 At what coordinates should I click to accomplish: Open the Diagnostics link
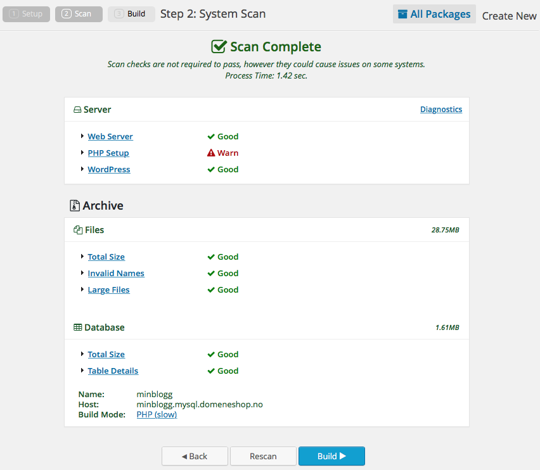(x=441, y=110)
